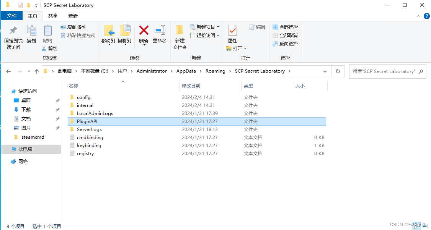Open Easy Access (轻松访问) dropdown
Viewport: 431px width, 230px height.
pyautogui.click(x=204, y=36)
